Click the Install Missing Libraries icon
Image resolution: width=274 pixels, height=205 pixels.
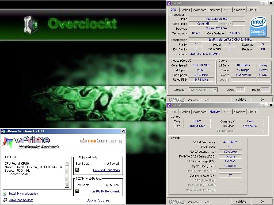pos(5,194)
